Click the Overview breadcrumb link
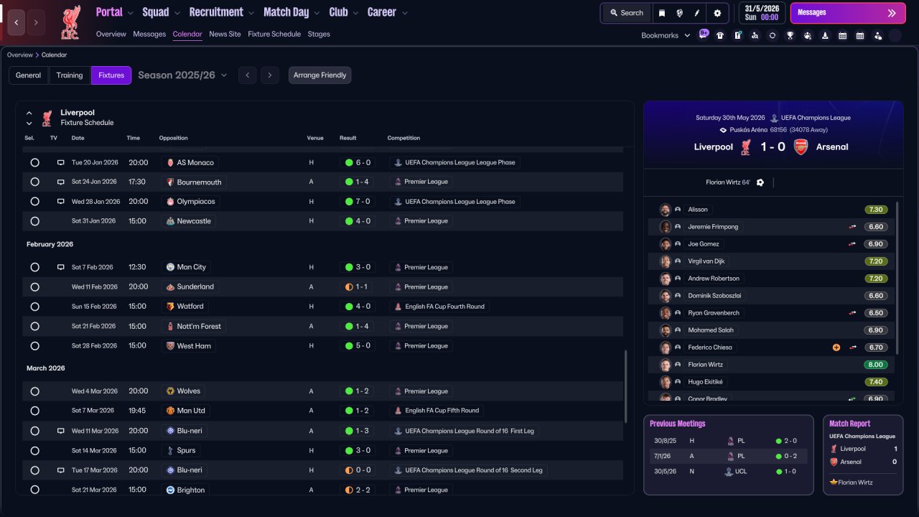This screenshot has height=517, width=919. click(20, 55)
